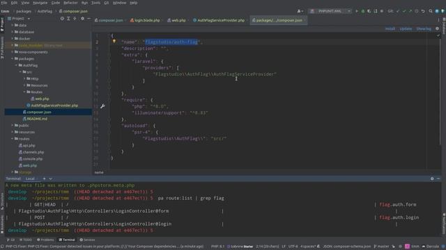This screenshot has height=250, width=446.
Task: Click the Show log link
Action: pyautogui.click(x=424, y=28)
